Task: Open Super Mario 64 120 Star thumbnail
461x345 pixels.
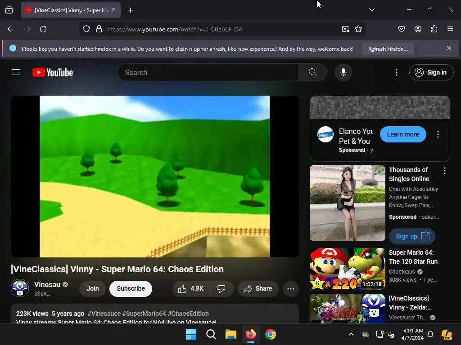Action: pos(347,269)
